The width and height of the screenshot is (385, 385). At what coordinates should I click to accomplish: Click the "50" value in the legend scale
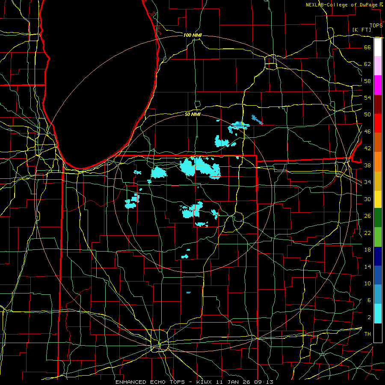367,115
